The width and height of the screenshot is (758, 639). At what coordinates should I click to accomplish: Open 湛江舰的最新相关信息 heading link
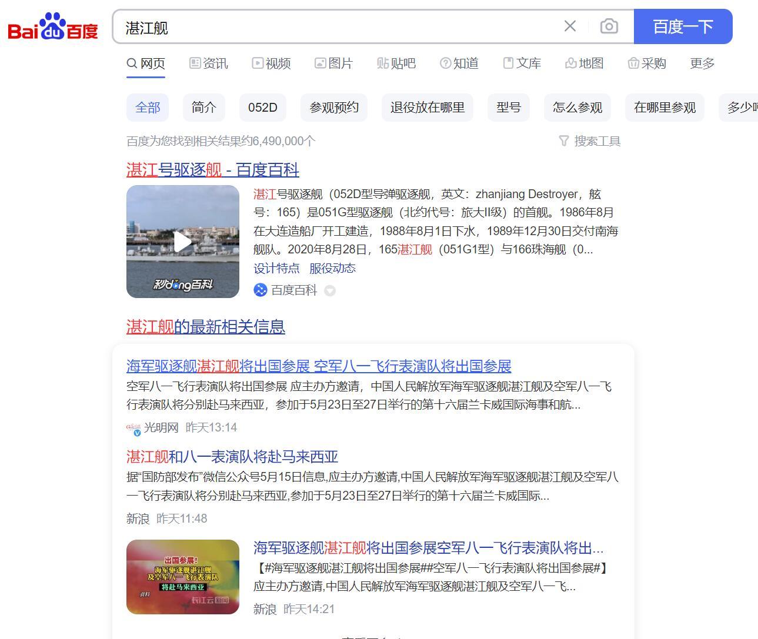click(x=206, y=327)
